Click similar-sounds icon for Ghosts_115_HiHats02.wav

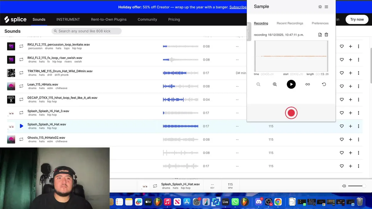click(x=21, y=139)
